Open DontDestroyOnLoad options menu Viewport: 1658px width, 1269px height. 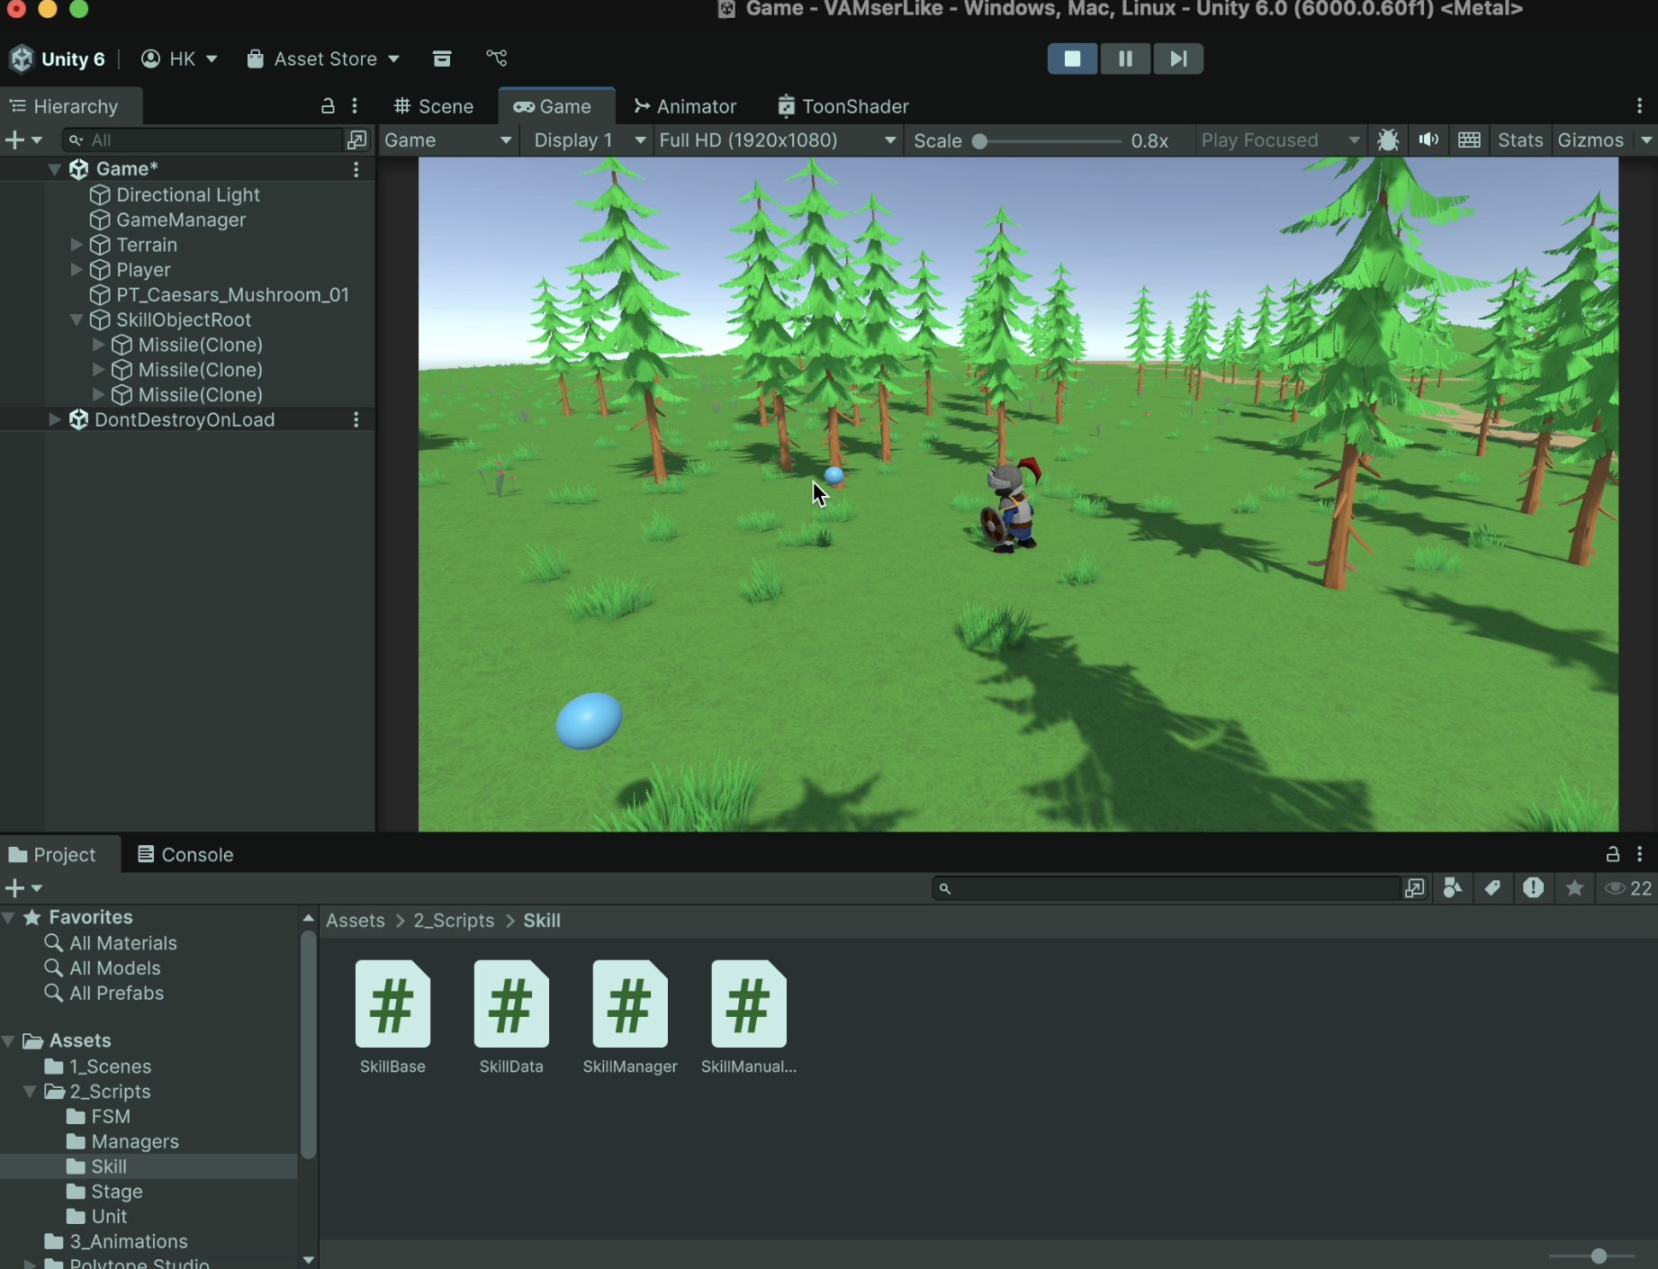(356, 420)
